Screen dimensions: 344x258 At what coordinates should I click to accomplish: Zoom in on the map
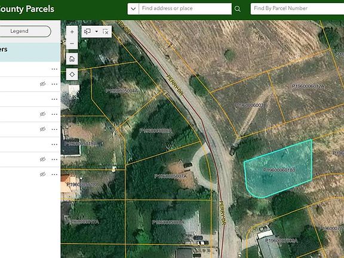[x=72, y=32]
